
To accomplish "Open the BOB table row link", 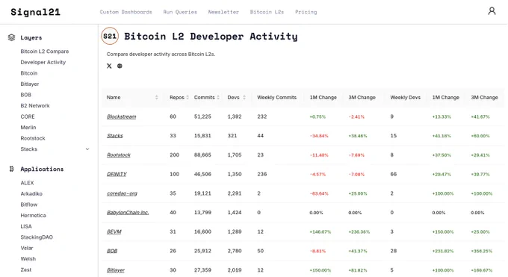I will [112, 251].
